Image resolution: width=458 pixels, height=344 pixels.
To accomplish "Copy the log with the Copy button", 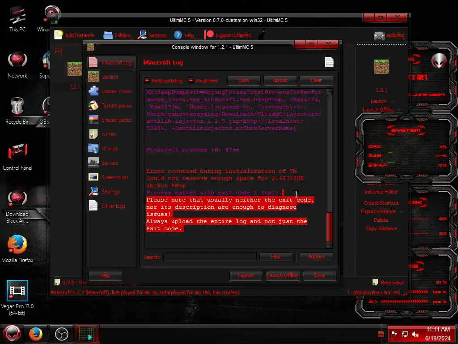I will 244,80.
